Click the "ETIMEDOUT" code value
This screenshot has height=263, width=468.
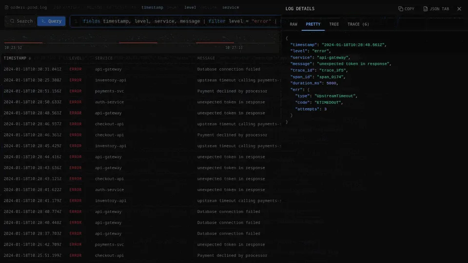(328, 103)
